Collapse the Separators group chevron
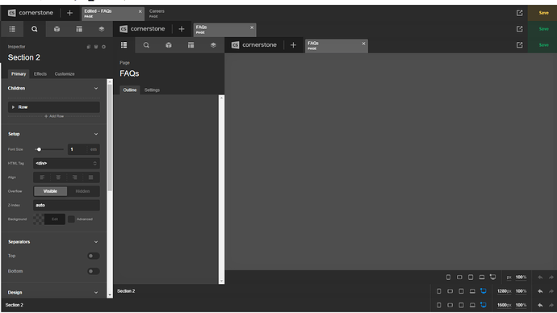Image resolution: width=557 pixels, height=313 pixels. pos(96,242)
